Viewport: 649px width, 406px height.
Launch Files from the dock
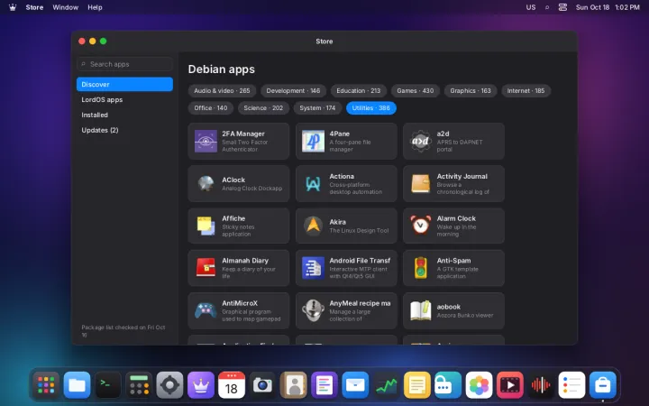pos(77,385)
